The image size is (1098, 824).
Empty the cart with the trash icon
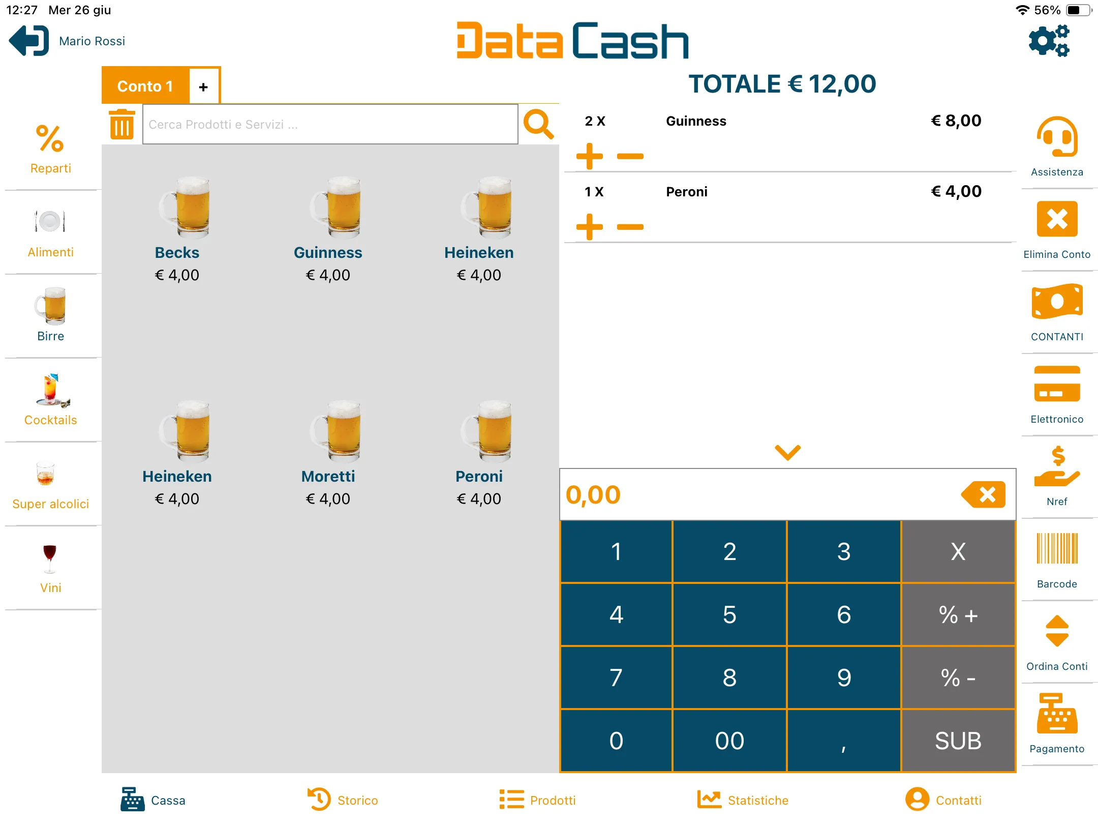point(121,124)
